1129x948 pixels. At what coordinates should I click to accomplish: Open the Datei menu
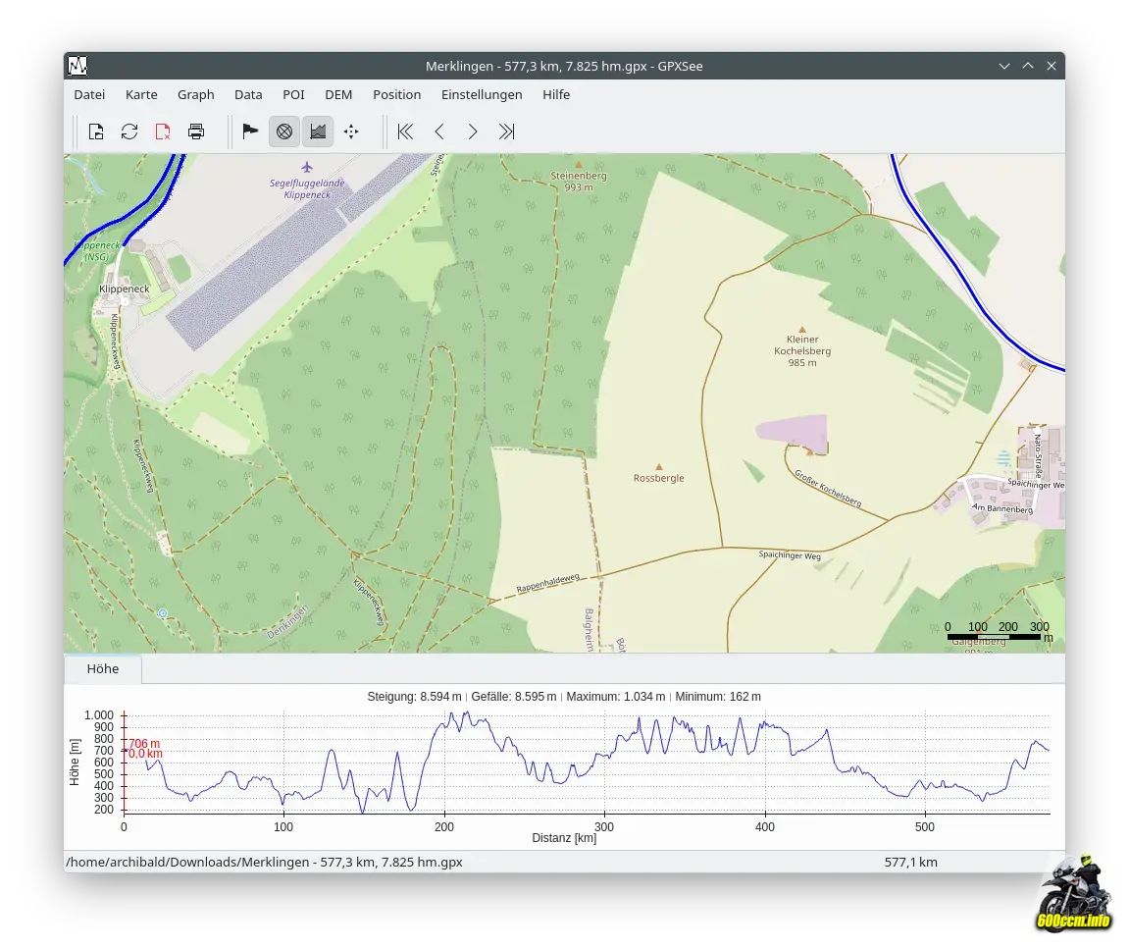coord(89,95)
